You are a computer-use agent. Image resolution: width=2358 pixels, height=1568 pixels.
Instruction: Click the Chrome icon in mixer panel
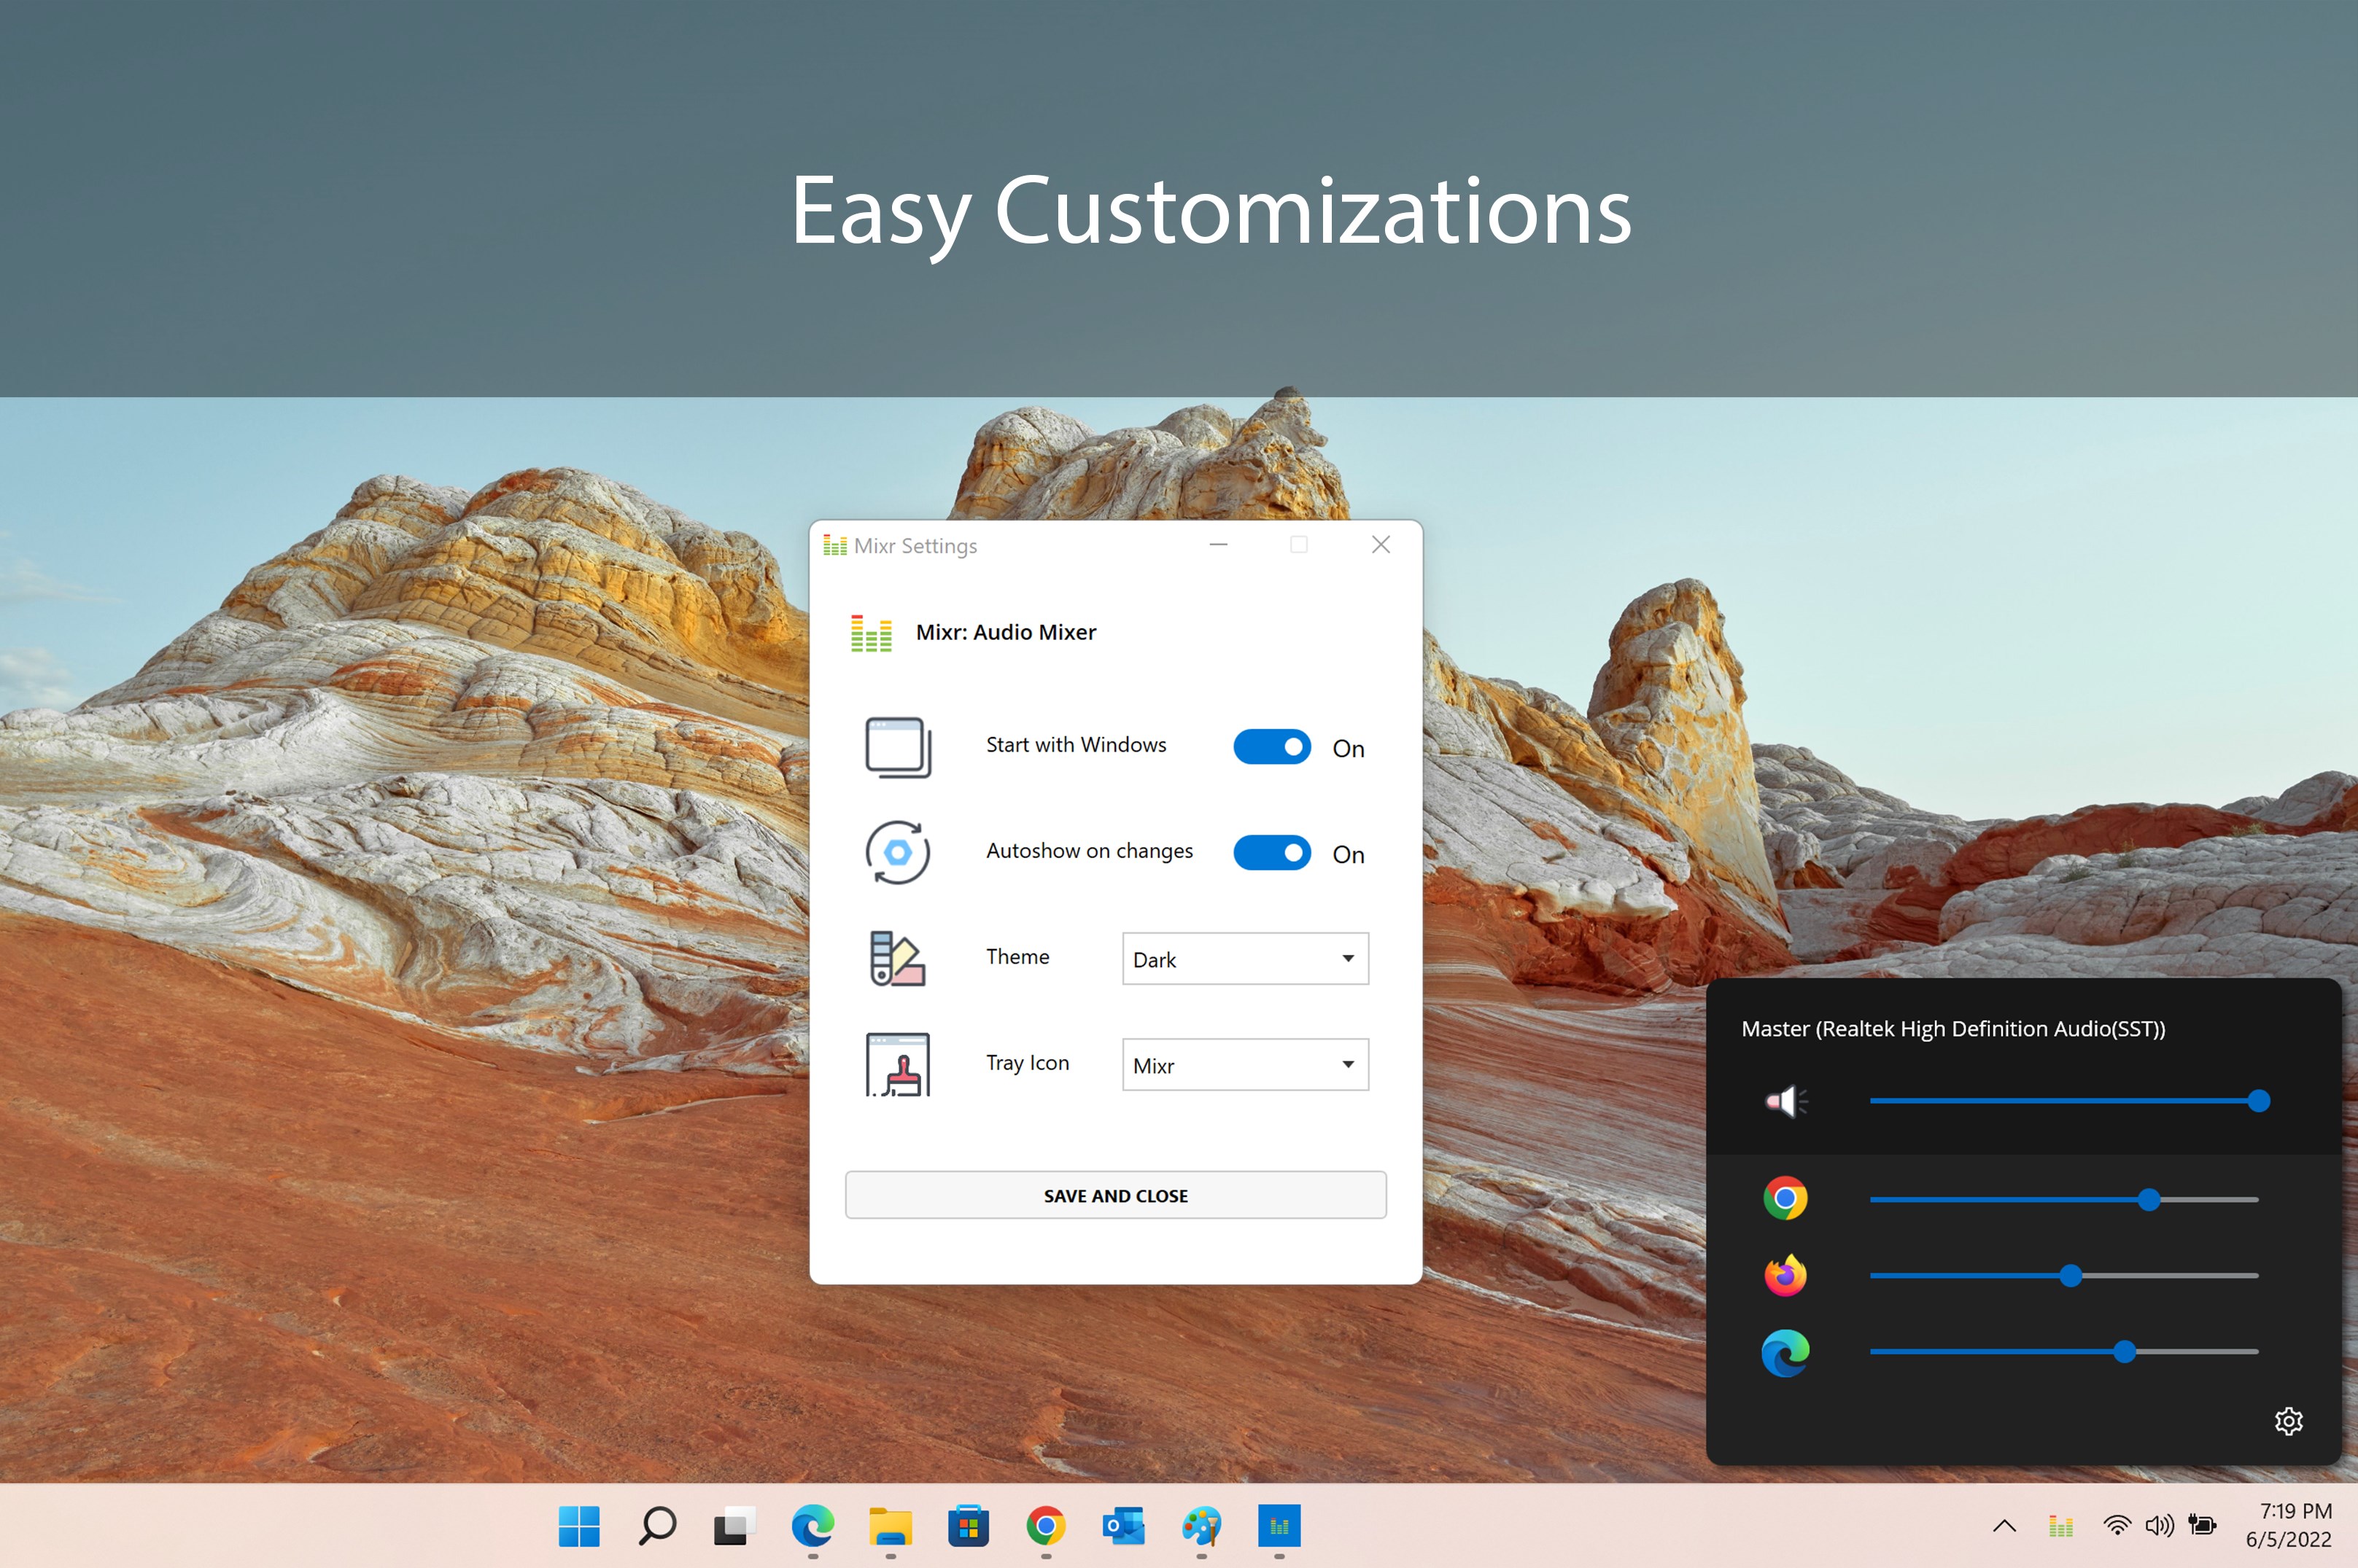click(1785, 1198)
